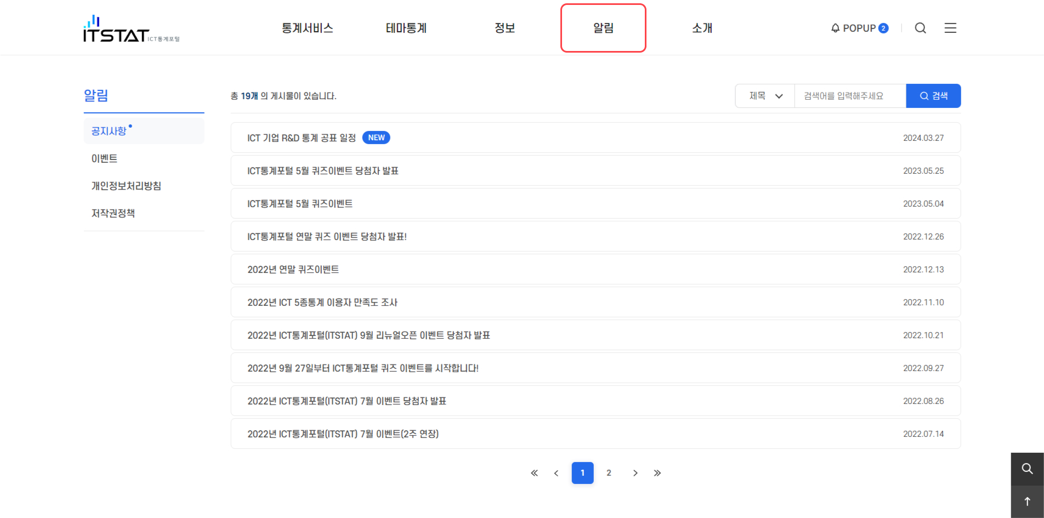
Task: Go to next page single-right arrow
Action: [x=635, y=473]
